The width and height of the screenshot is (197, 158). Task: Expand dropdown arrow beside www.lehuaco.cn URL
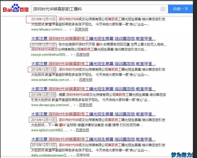click(x=70, y=30)
